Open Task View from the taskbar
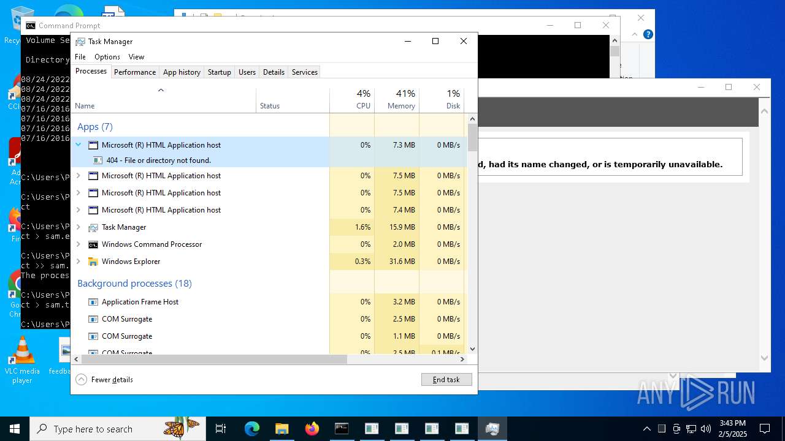785x441 pixels. [x=221, y=429]
